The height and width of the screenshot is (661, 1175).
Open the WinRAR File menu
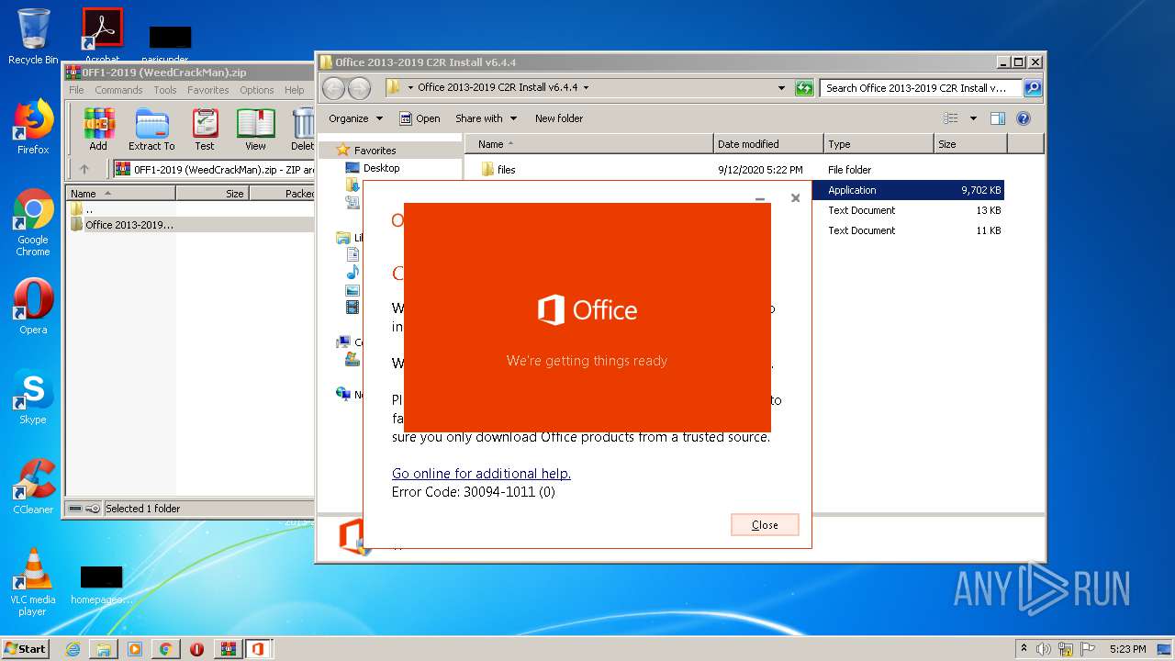click(x=76, y=90)
